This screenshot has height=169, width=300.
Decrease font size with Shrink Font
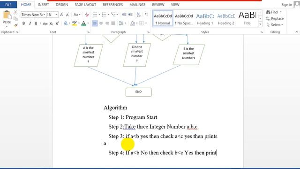coord(67,15)
